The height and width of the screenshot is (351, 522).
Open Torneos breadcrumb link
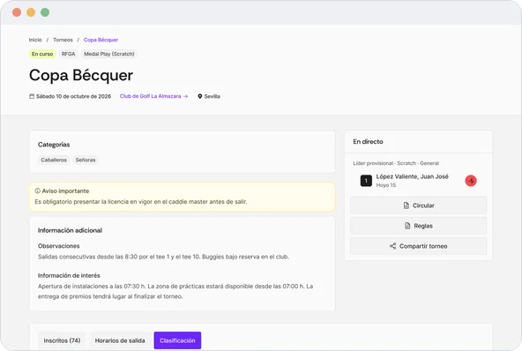pyautogui.click(x=63, y=40)
